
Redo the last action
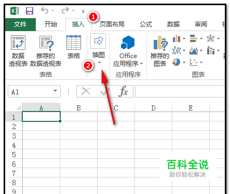point(65,11)
